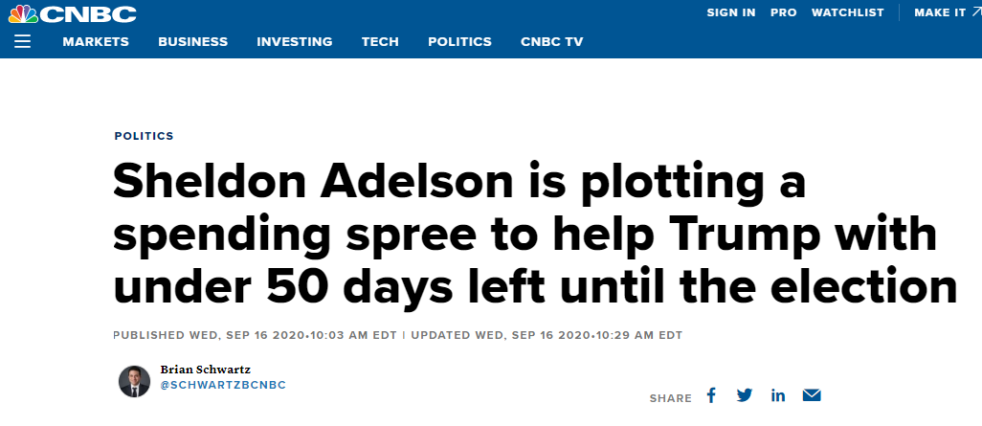Viewport: 982px width, 426px height.
Task: Open the Tech section
Action: pos(380,41)
